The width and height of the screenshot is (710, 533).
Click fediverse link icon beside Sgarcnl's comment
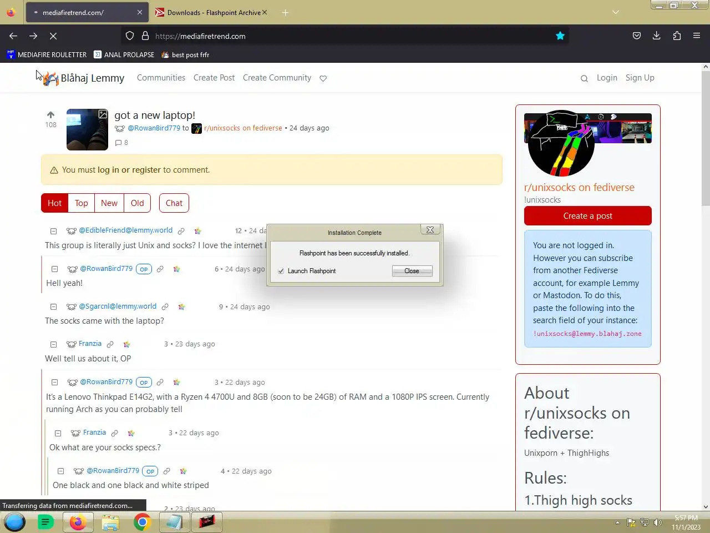tap(181, 306)
